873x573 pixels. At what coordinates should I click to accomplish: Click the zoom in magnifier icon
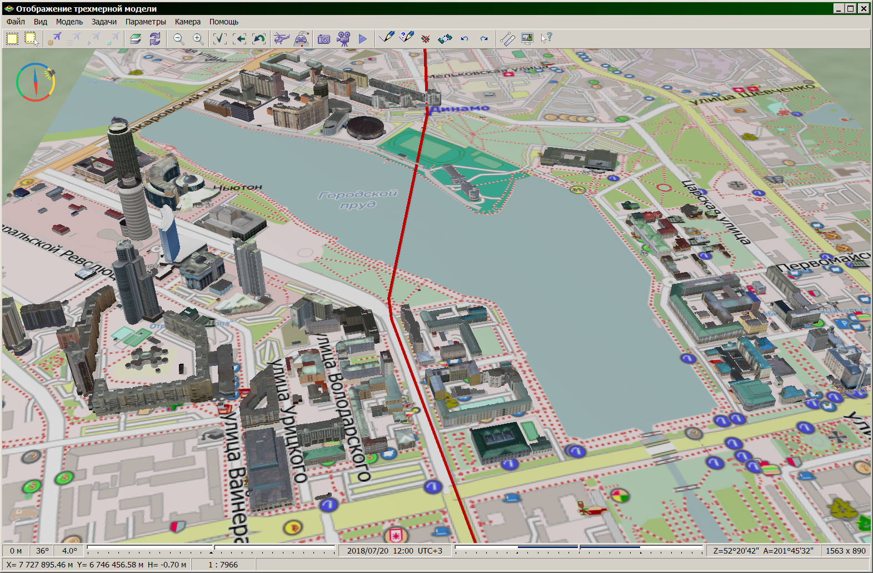[198, 38]
